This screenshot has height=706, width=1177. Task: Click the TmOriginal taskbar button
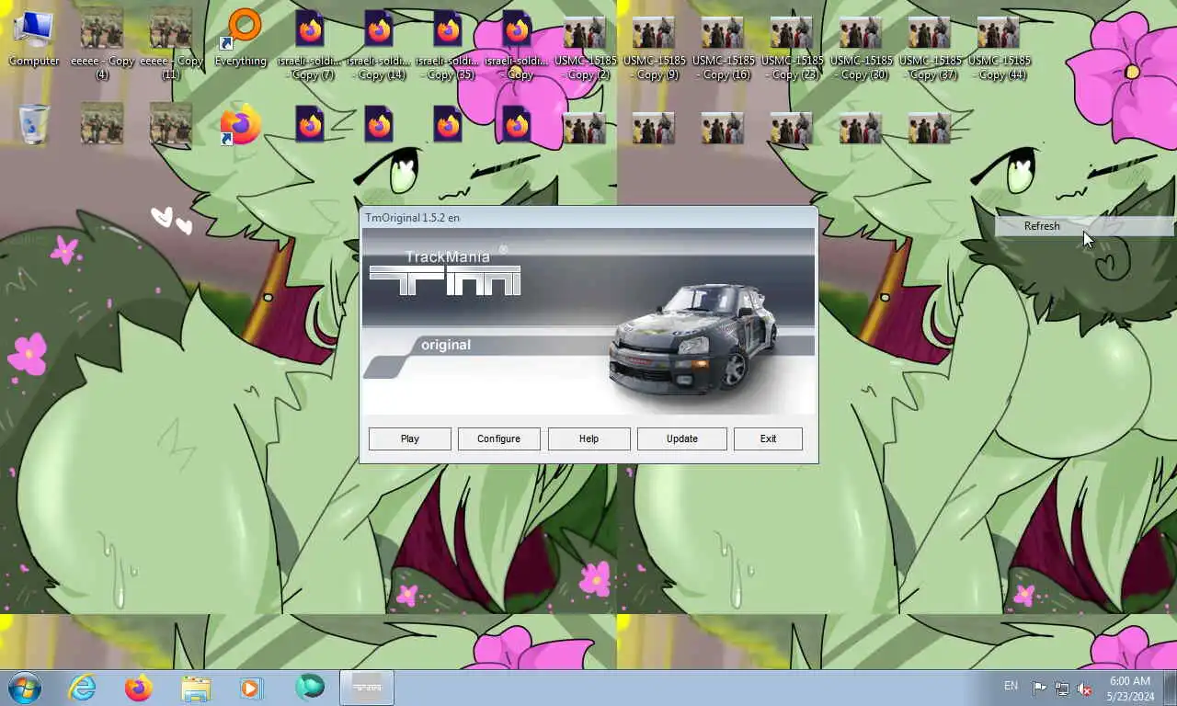click(367, 688)
